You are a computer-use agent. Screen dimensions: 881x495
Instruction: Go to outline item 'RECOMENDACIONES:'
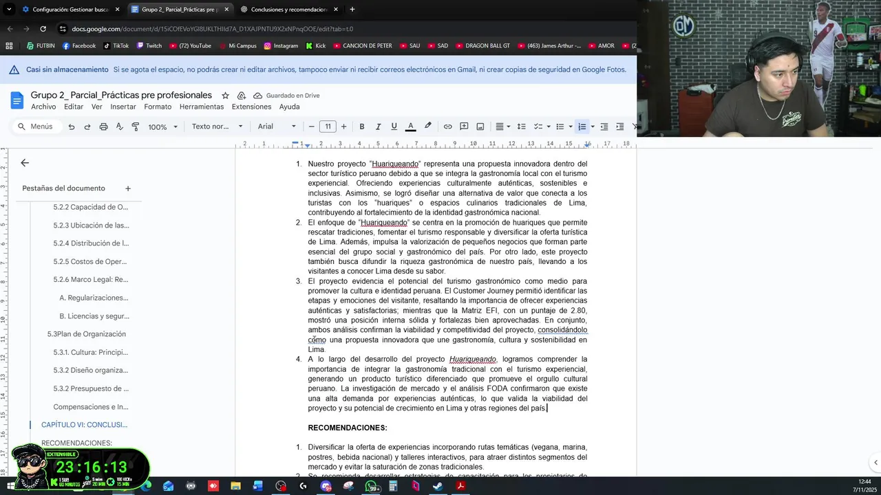point(76,443)
